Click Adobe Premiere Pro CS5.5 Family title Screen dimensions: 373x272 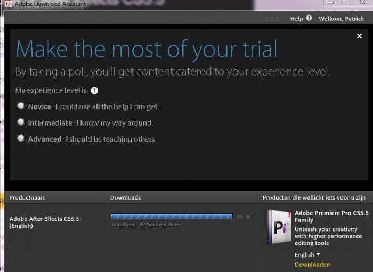click(x=331, y=216)
